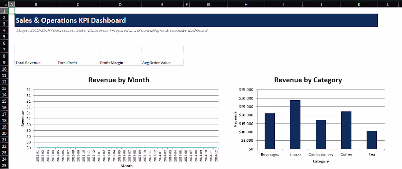Click the Tea category axis label
The width and height of the screenshot is (402, 169).
(x=372, y=155)
